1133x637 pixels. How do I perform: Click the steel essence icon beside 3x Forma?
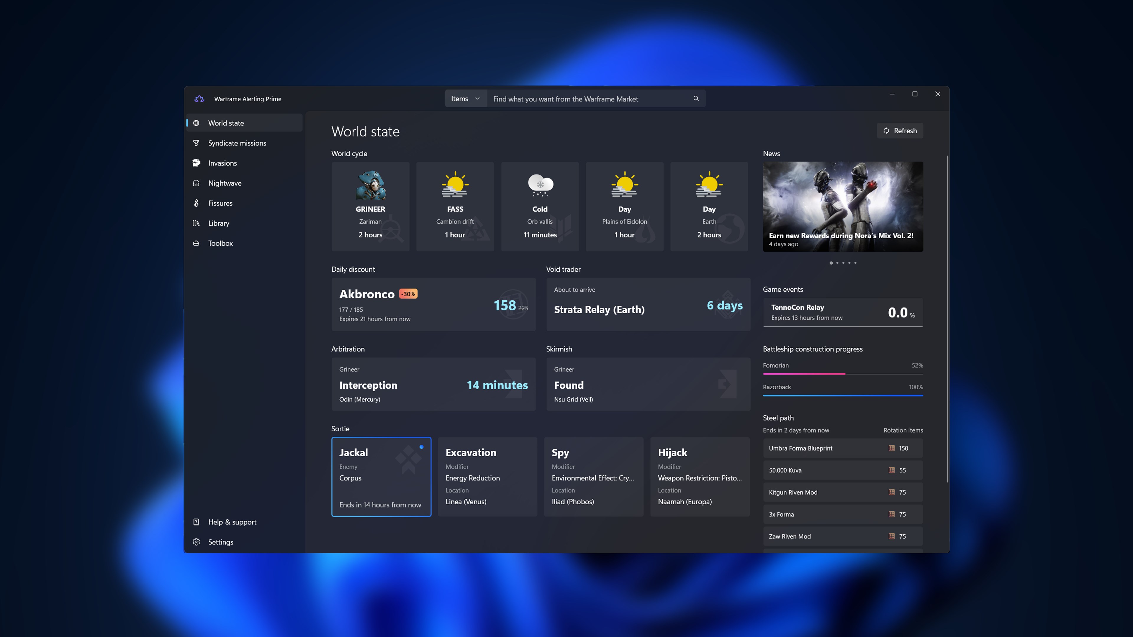892,514
